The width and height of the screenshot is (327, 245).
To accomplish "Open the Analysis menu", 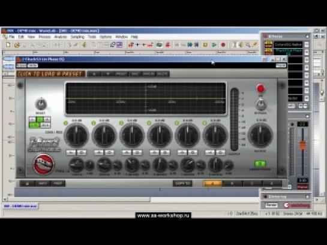I will point(61,37).
